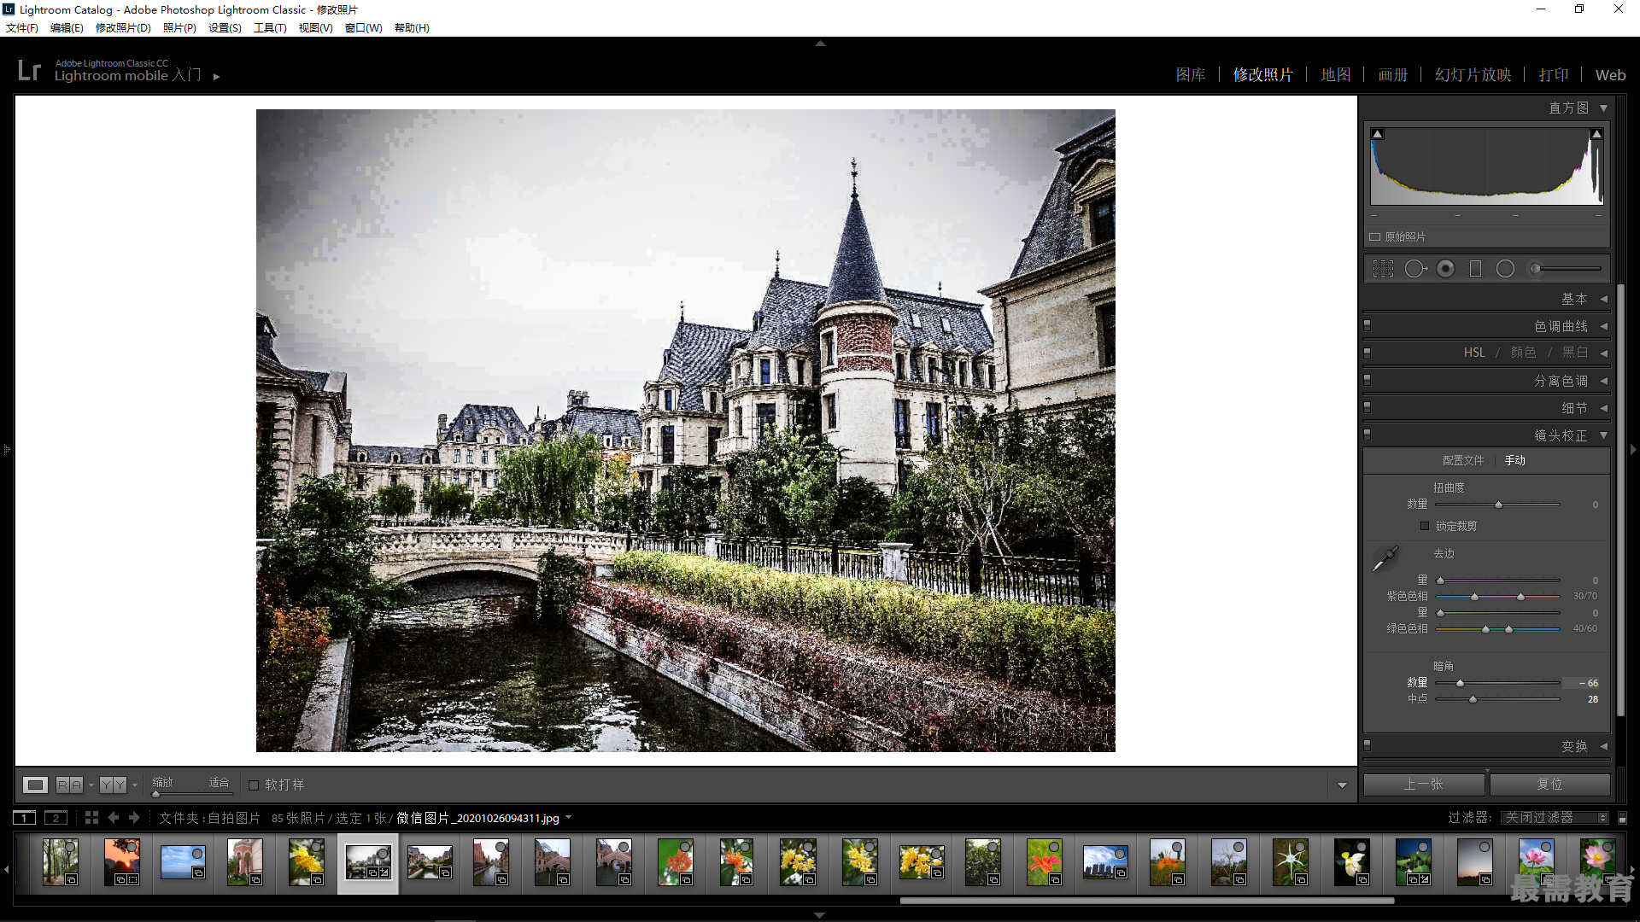Select the red eye correction tool
Viewport: 1640px width, 922px height.
[1446, 269]
